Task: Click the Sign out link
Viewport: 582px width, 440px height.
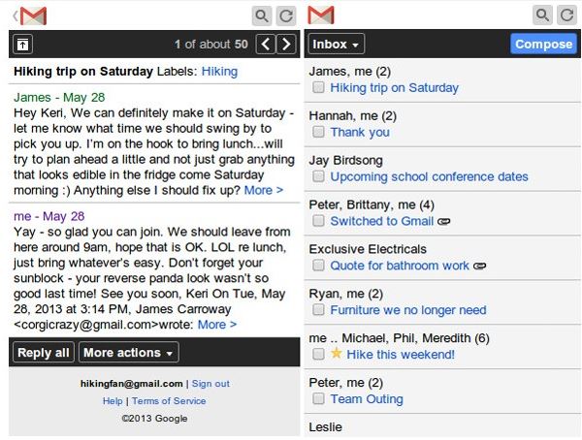Action: (x=210, y=384)
